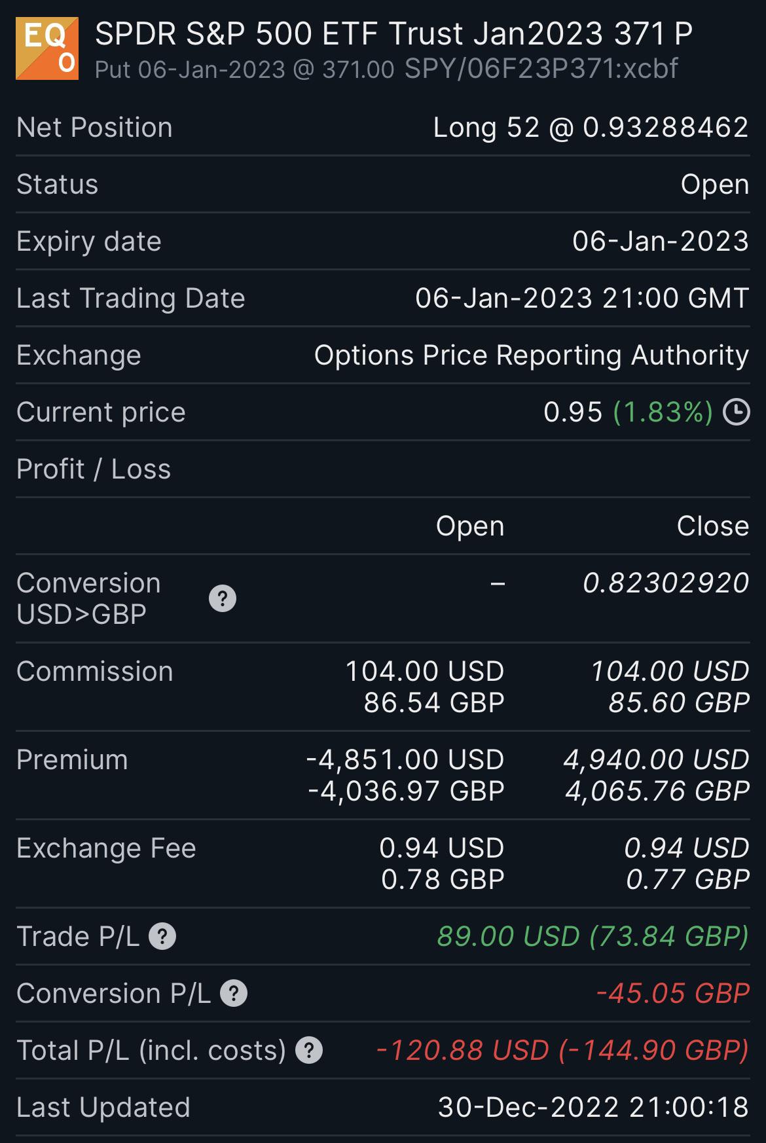Click the Expiry date value 06-Jan-2023
Image resolution: width=766 pixels, height=1143 pixels.
[660, 242]
